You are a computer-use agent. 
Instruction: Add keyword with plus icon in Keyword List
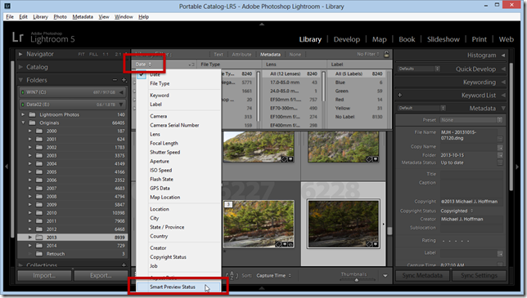pyautogui.click(x=399, y=96)
